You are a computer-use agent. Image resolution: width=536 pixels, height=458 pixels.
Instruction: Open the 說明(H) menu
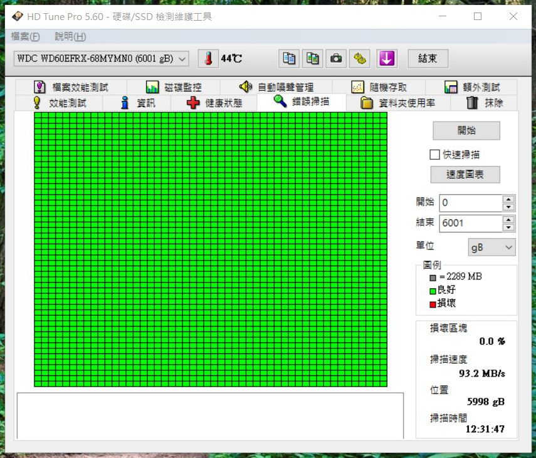point(70,36)
